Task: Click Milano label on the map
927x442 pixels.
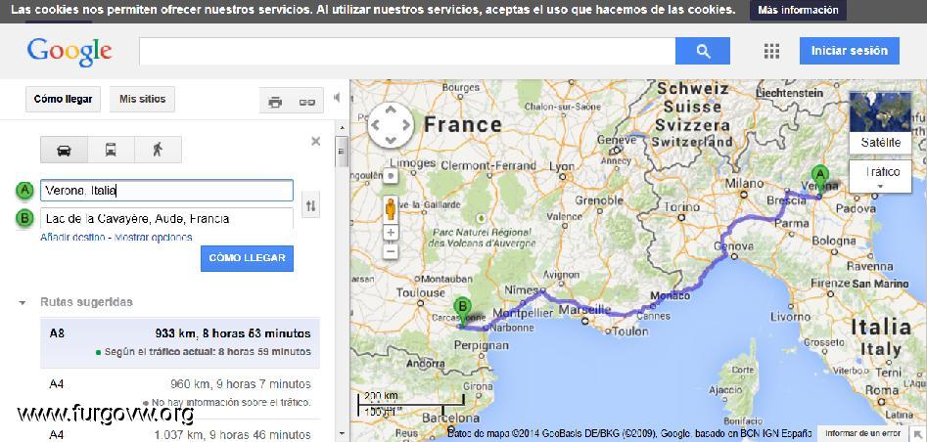Action: point(744,183)
